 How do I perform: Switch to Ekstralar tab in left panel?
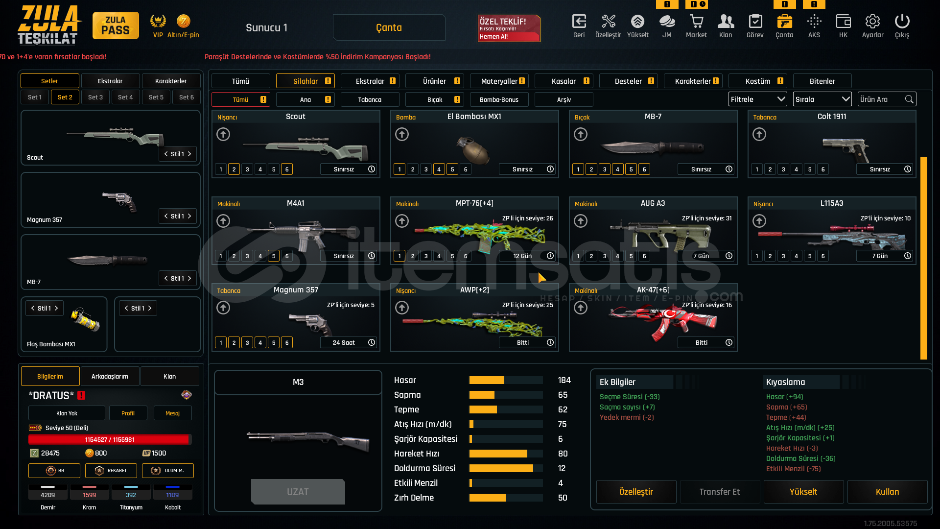pos(110,81)
